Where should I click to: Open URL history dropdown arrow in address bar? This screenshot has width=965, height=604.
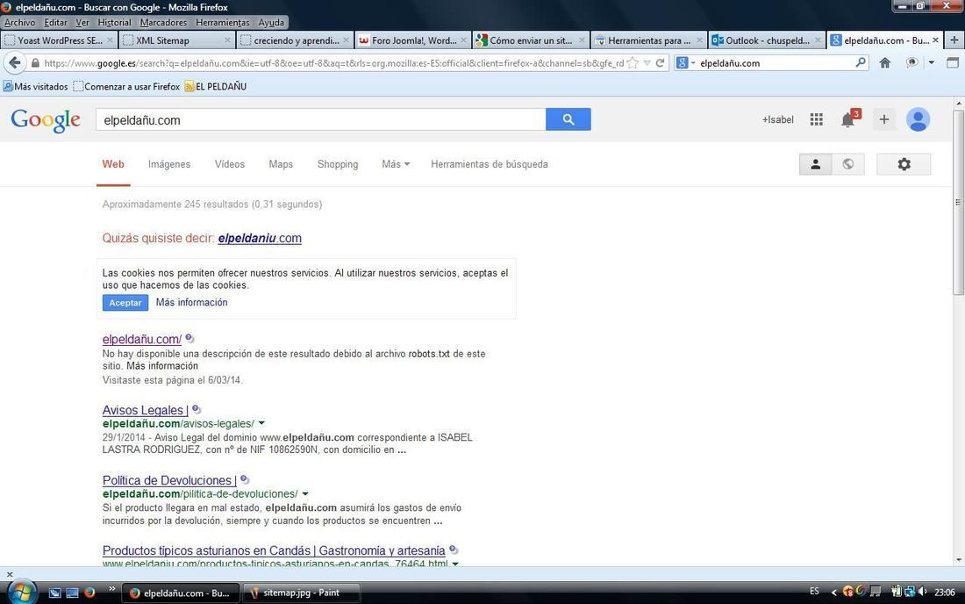coord(647,63)
